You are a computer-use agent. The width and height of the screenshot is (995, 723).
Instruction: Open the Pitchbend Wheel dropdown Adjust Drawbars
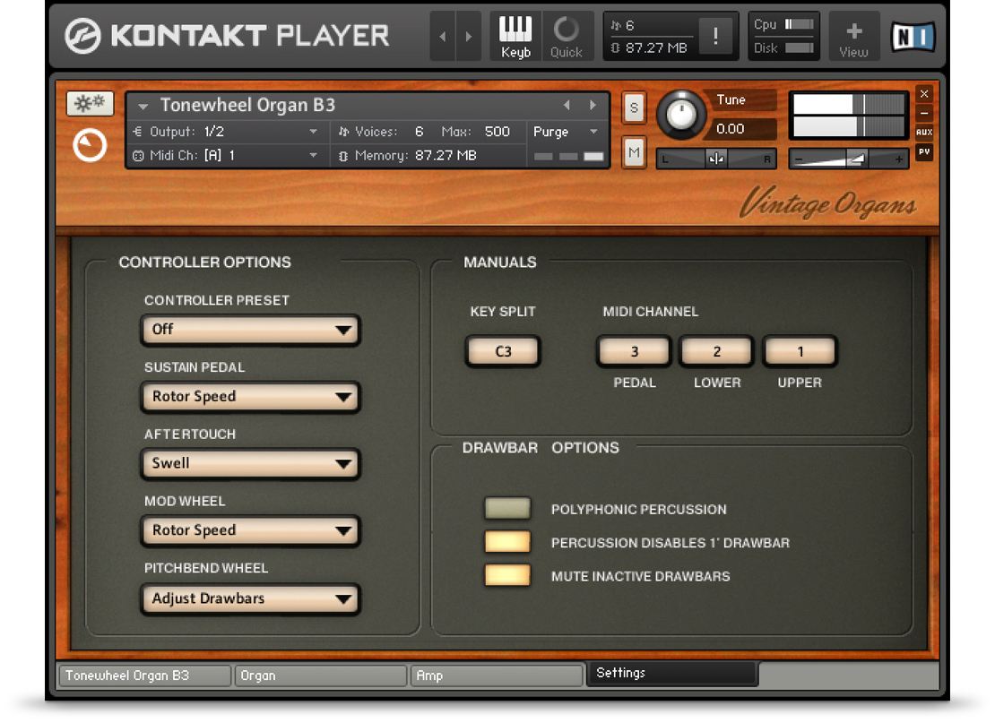tap(251, 598)
